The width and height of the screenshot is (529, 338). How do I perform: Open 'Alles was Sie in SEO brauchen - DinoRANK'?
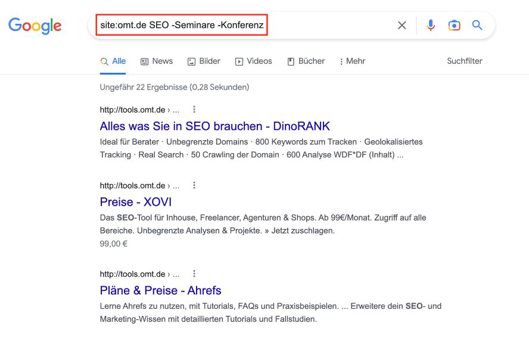(214, 126)
